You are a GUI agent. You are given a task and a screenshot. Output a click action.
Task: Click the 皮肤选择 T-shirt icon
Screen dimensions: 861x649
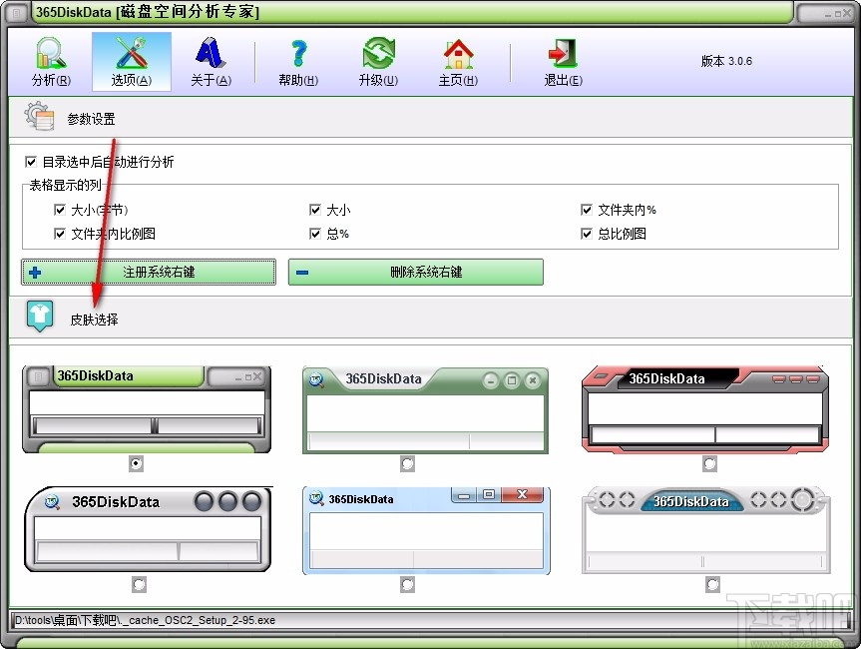40,317
